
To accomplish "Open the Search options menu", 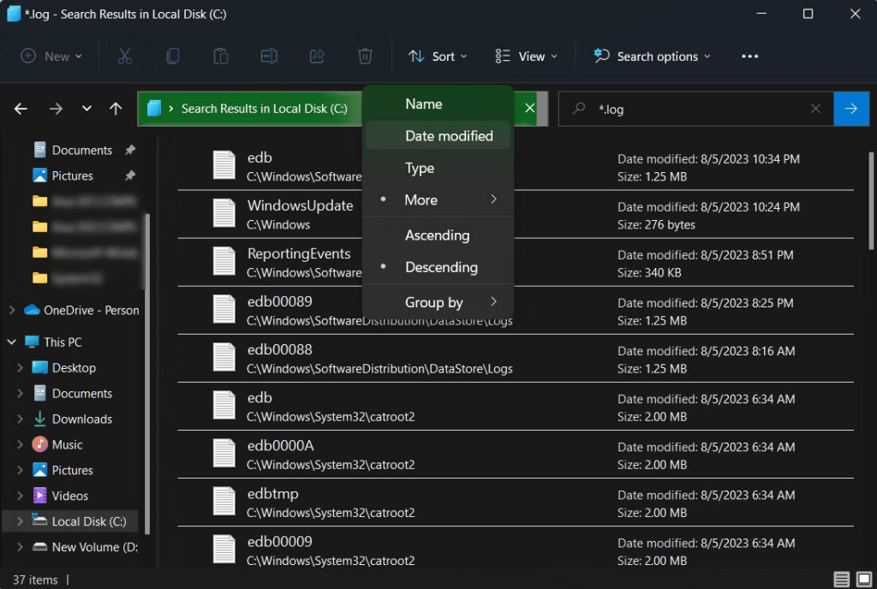I will [x=652, y=56].
